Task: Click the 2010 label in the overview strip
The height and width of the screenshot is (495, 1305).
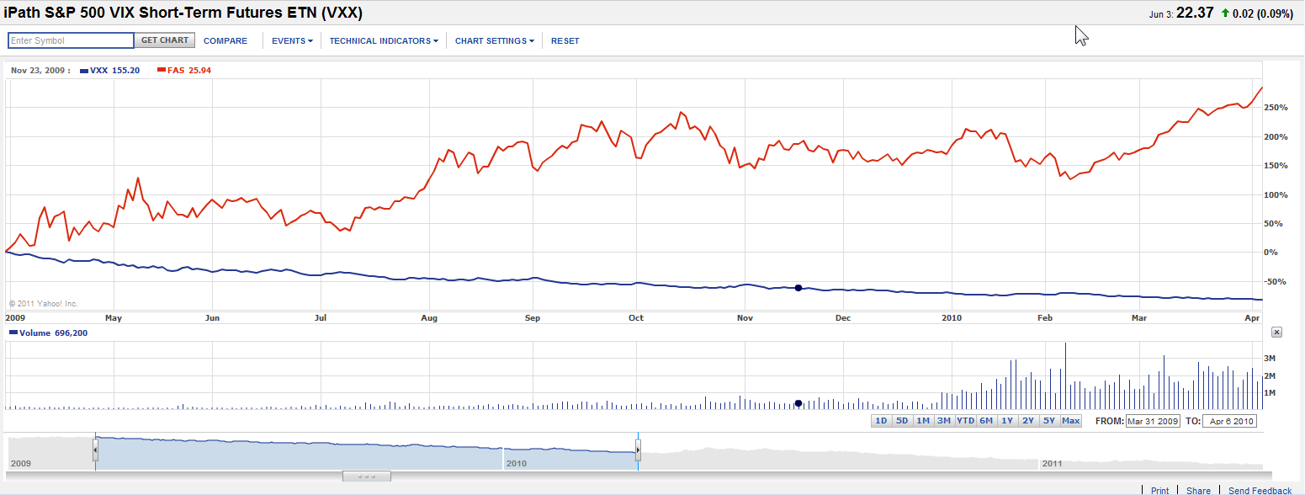Action: click(x=517, y=464)
